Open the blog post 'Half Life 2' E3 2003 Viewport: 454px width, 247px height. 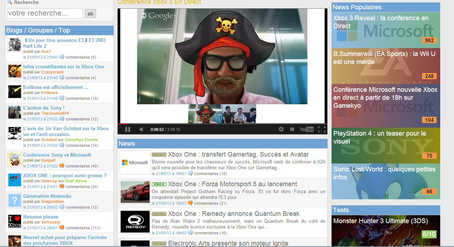tap(64, 43)
